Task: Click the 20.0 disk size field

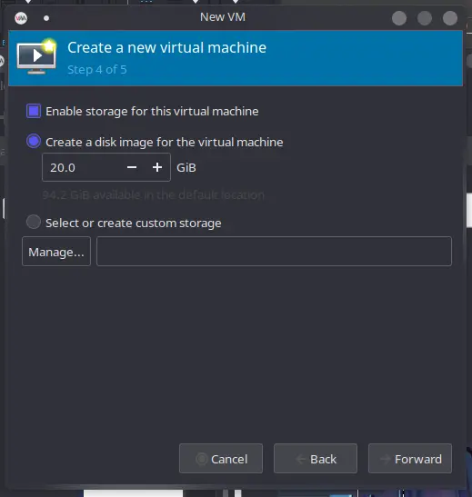Action: (x=83, y=167)
